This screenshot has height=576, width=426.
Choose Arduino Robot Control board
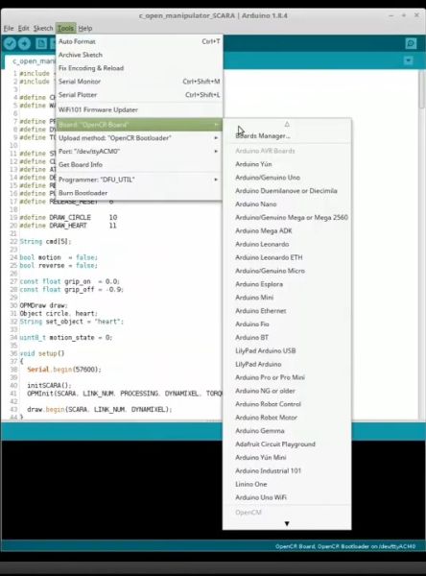click(x=287, y=404)
